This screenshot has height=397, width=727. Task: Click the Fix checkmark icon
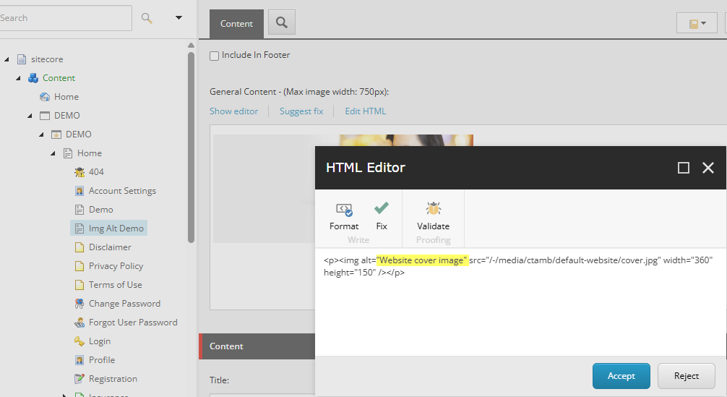[x=382, y=208]
